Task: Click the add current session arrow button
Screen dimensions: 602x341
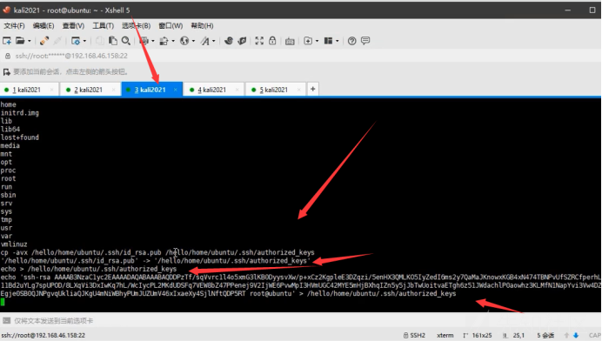Action: 7,72
